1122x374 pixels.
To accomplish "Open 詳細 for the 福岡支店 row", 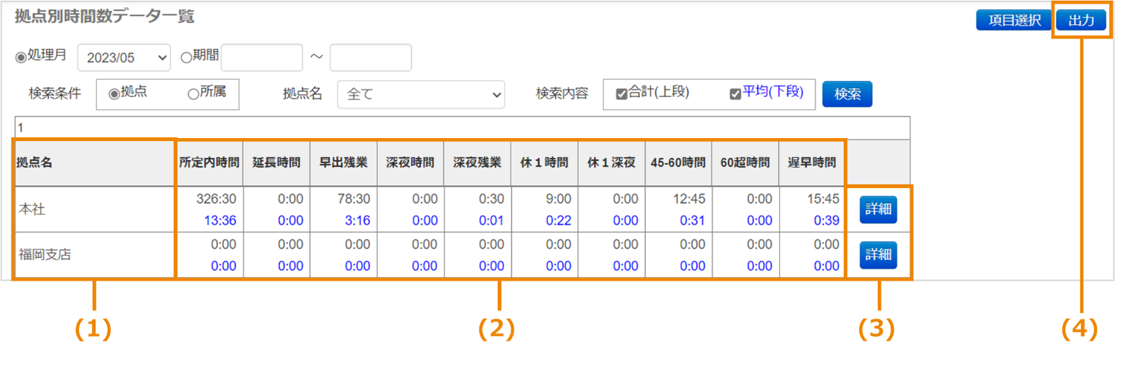I will [x=878, y=255].
